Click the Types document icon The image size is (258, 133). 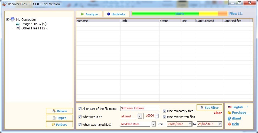pos(54,118)
